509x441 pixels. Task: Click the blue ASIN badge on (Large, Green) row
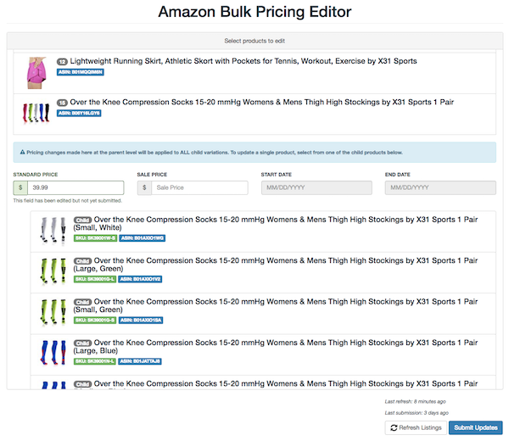click(x=140, y=279)
